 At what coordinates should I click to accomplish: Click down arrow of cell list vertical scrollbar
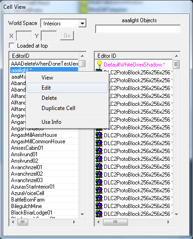[x=82, y=214]
